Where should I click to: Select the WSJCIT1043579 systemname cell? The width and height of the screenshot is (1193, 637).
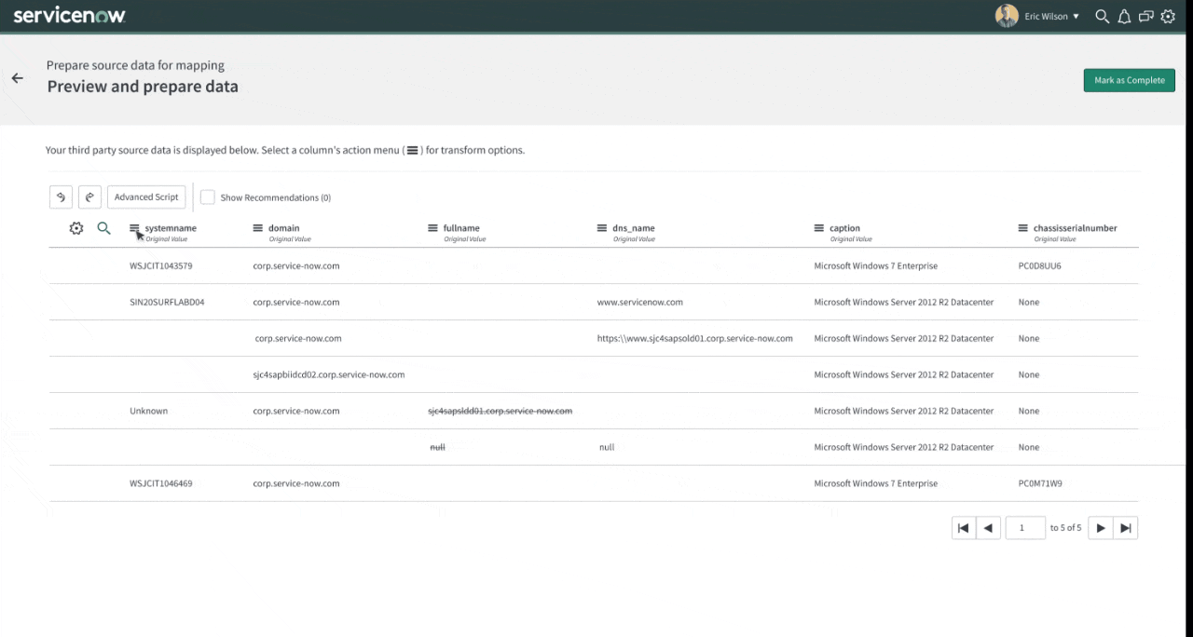pos(161,266)
